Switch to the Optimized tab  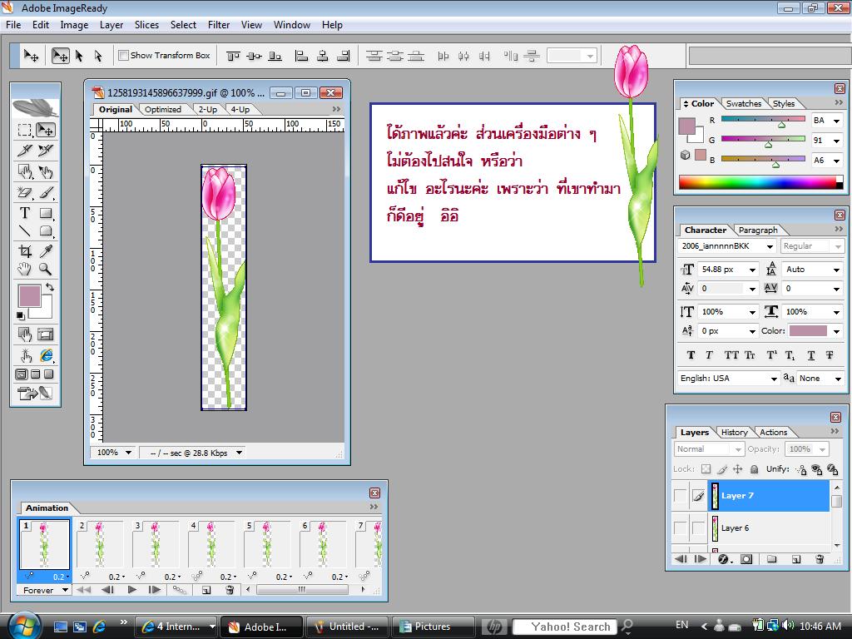[163, 109]
